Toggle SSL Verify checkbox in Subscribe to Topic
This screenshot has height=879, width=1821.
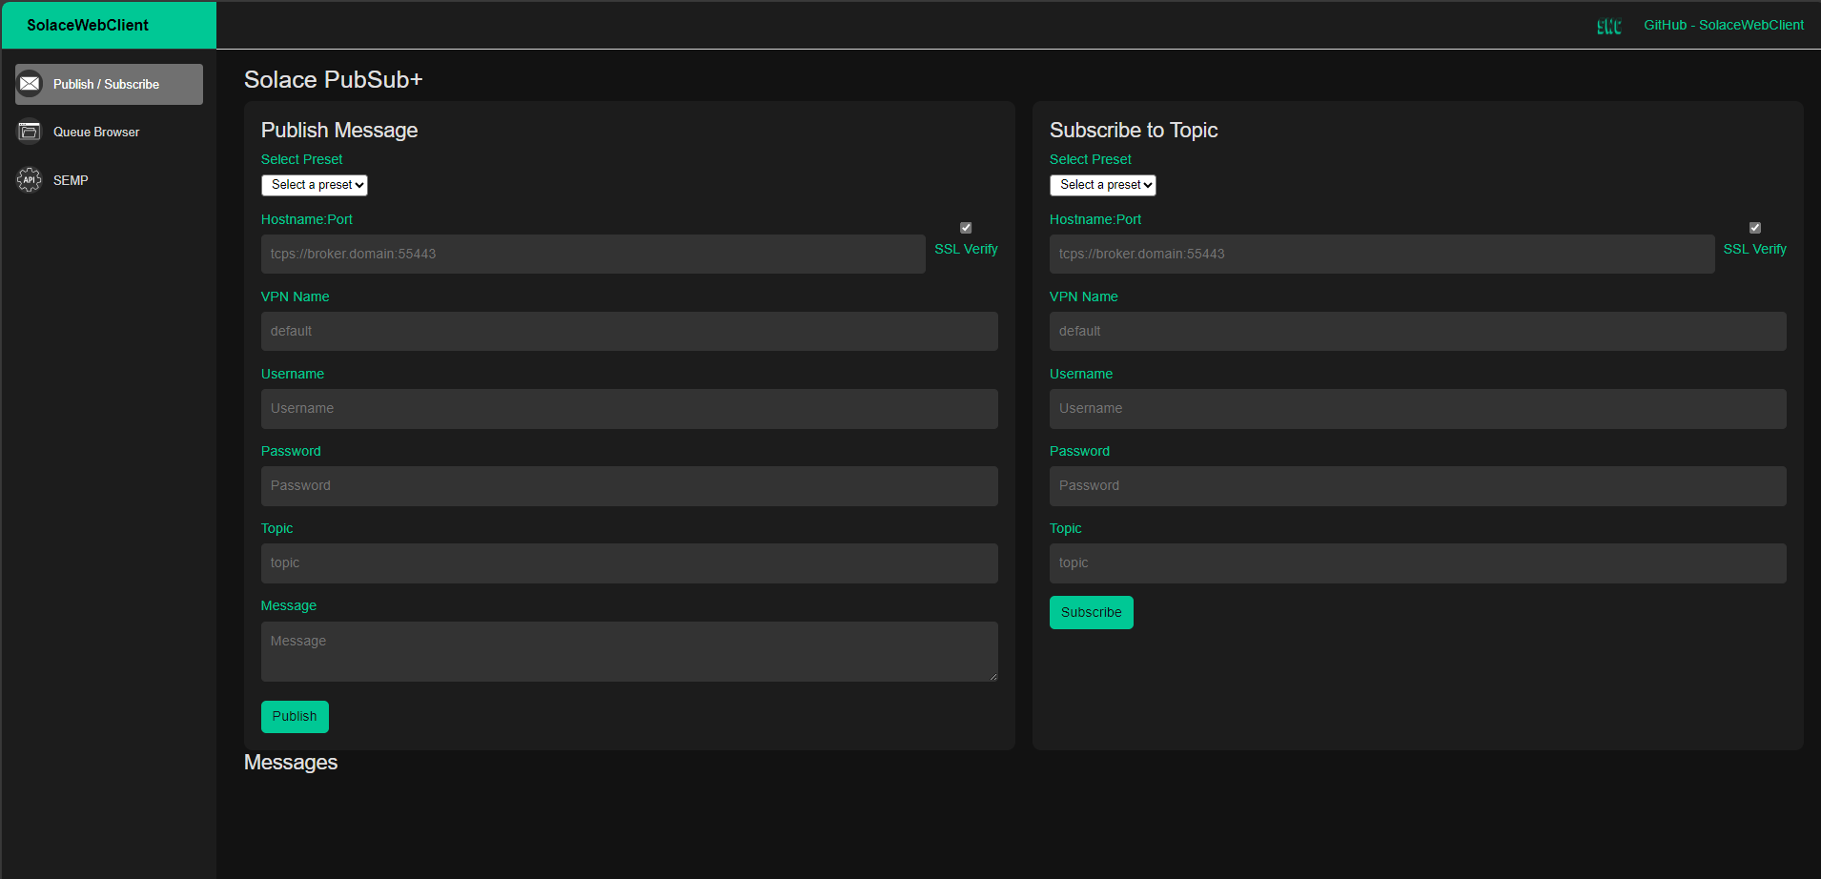click(1755, 228)
